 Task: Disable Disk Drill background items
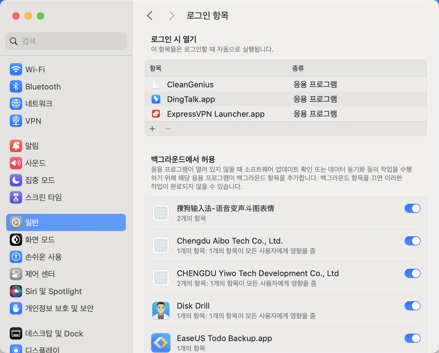[x=413, y=306]
